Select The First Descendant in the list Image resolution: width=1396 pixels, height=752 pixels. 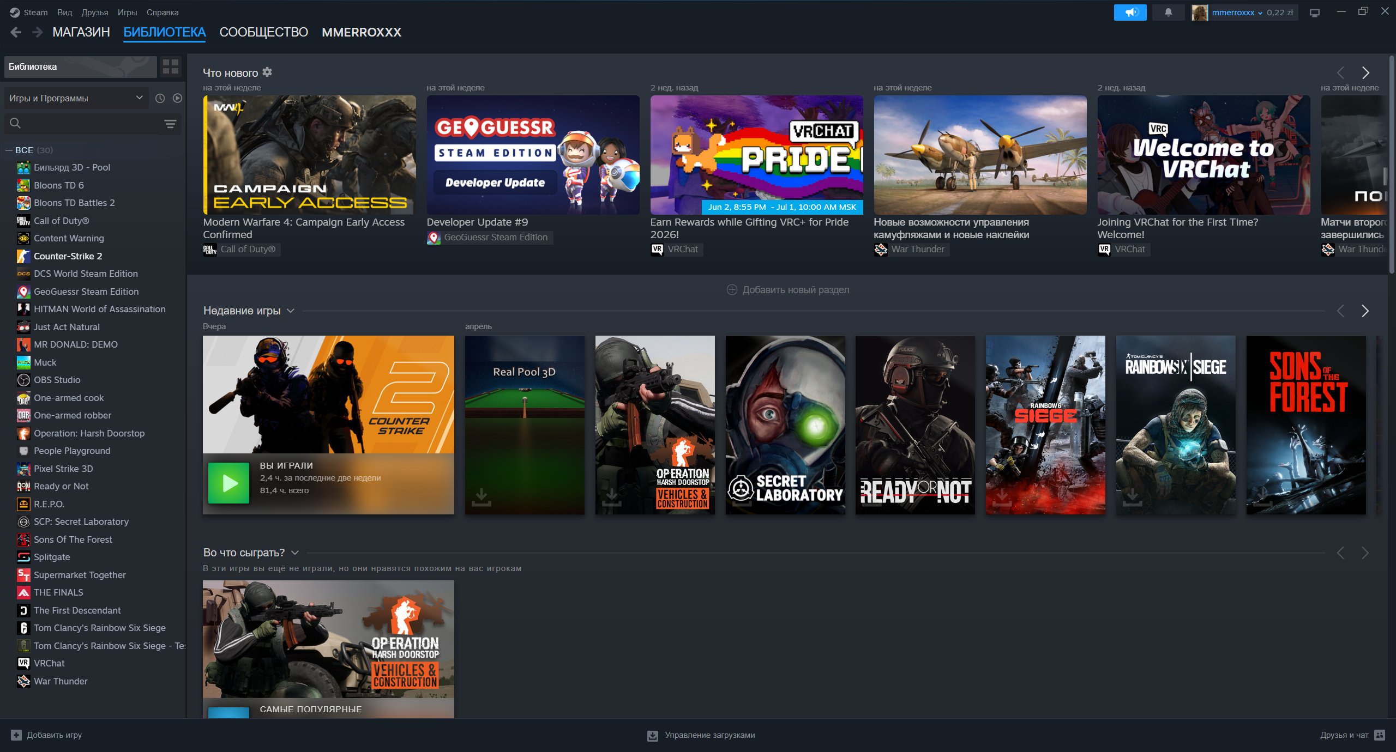pos(77,610)
